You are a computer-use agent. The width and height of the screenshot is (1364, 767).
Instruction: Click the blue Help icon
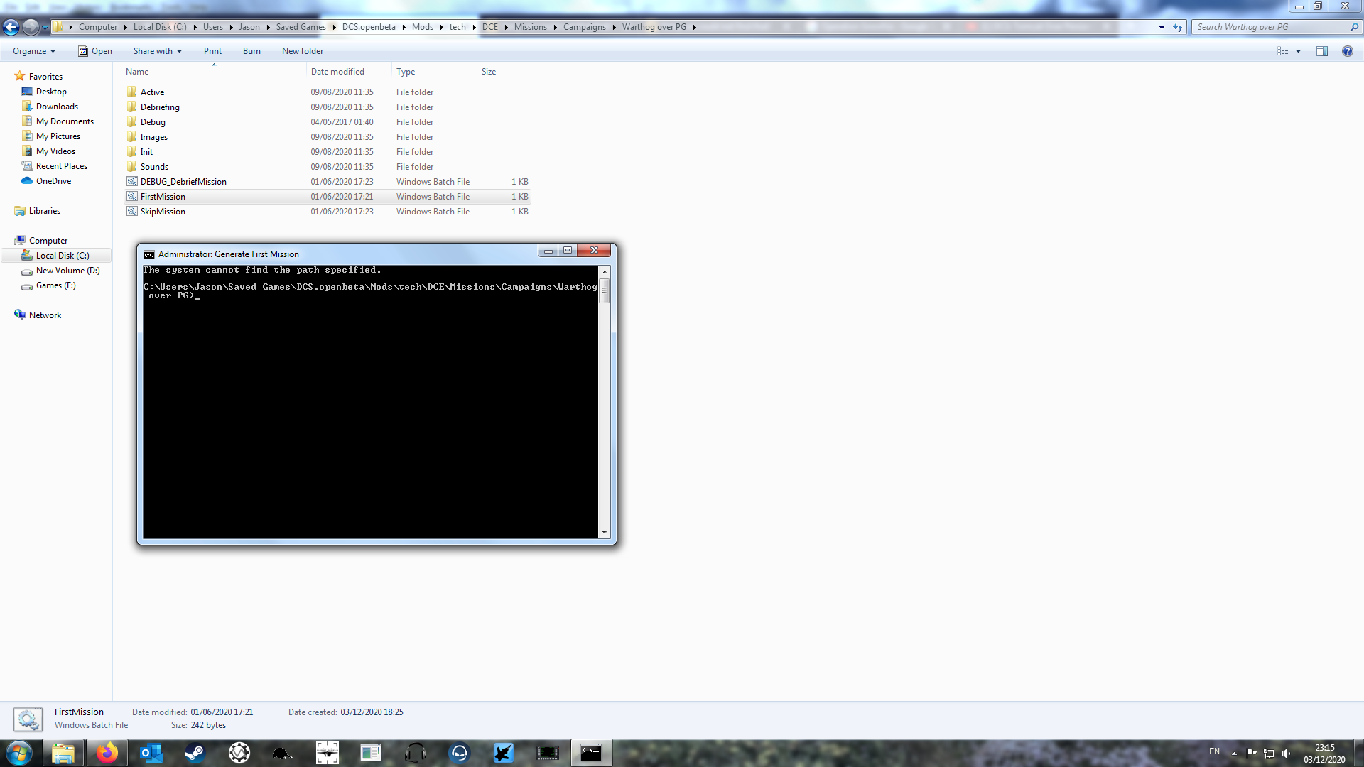(x=1347, y=51)
